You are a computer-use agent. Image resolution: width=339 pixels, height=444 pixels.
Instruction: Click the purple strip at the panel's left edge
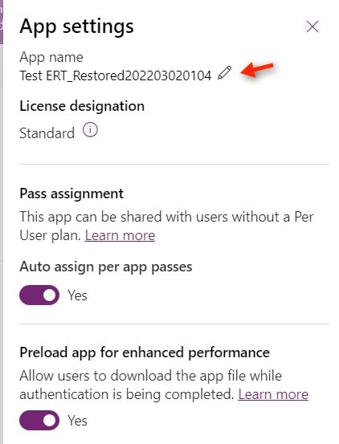[x=2, y=22]
